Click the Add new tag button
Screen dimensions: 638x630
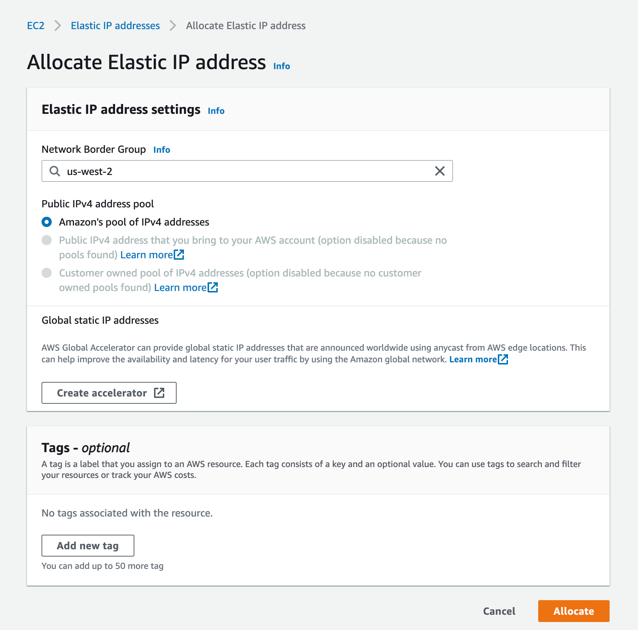tap(88, 546)
